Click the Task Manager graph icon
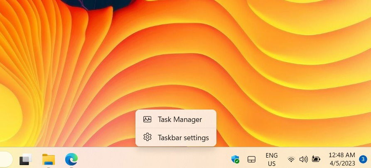The width and height of the screenshot is (371, 168). [147, 119]
